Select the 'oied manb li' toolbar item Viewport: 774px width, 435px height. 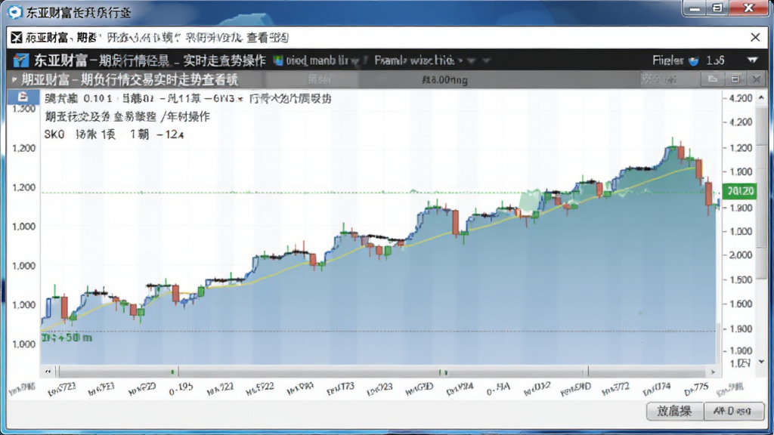[x=317, y=60]
